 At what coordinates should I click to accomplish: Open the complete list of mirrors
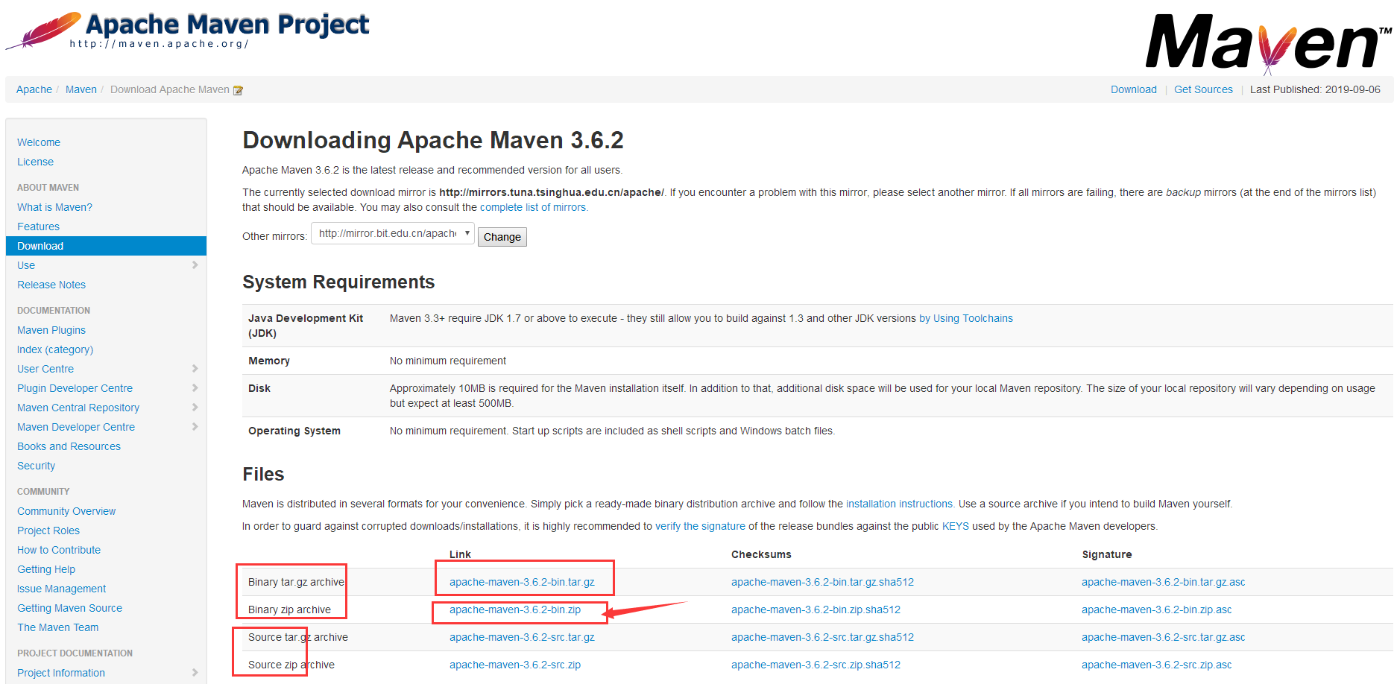coord(533,206)
